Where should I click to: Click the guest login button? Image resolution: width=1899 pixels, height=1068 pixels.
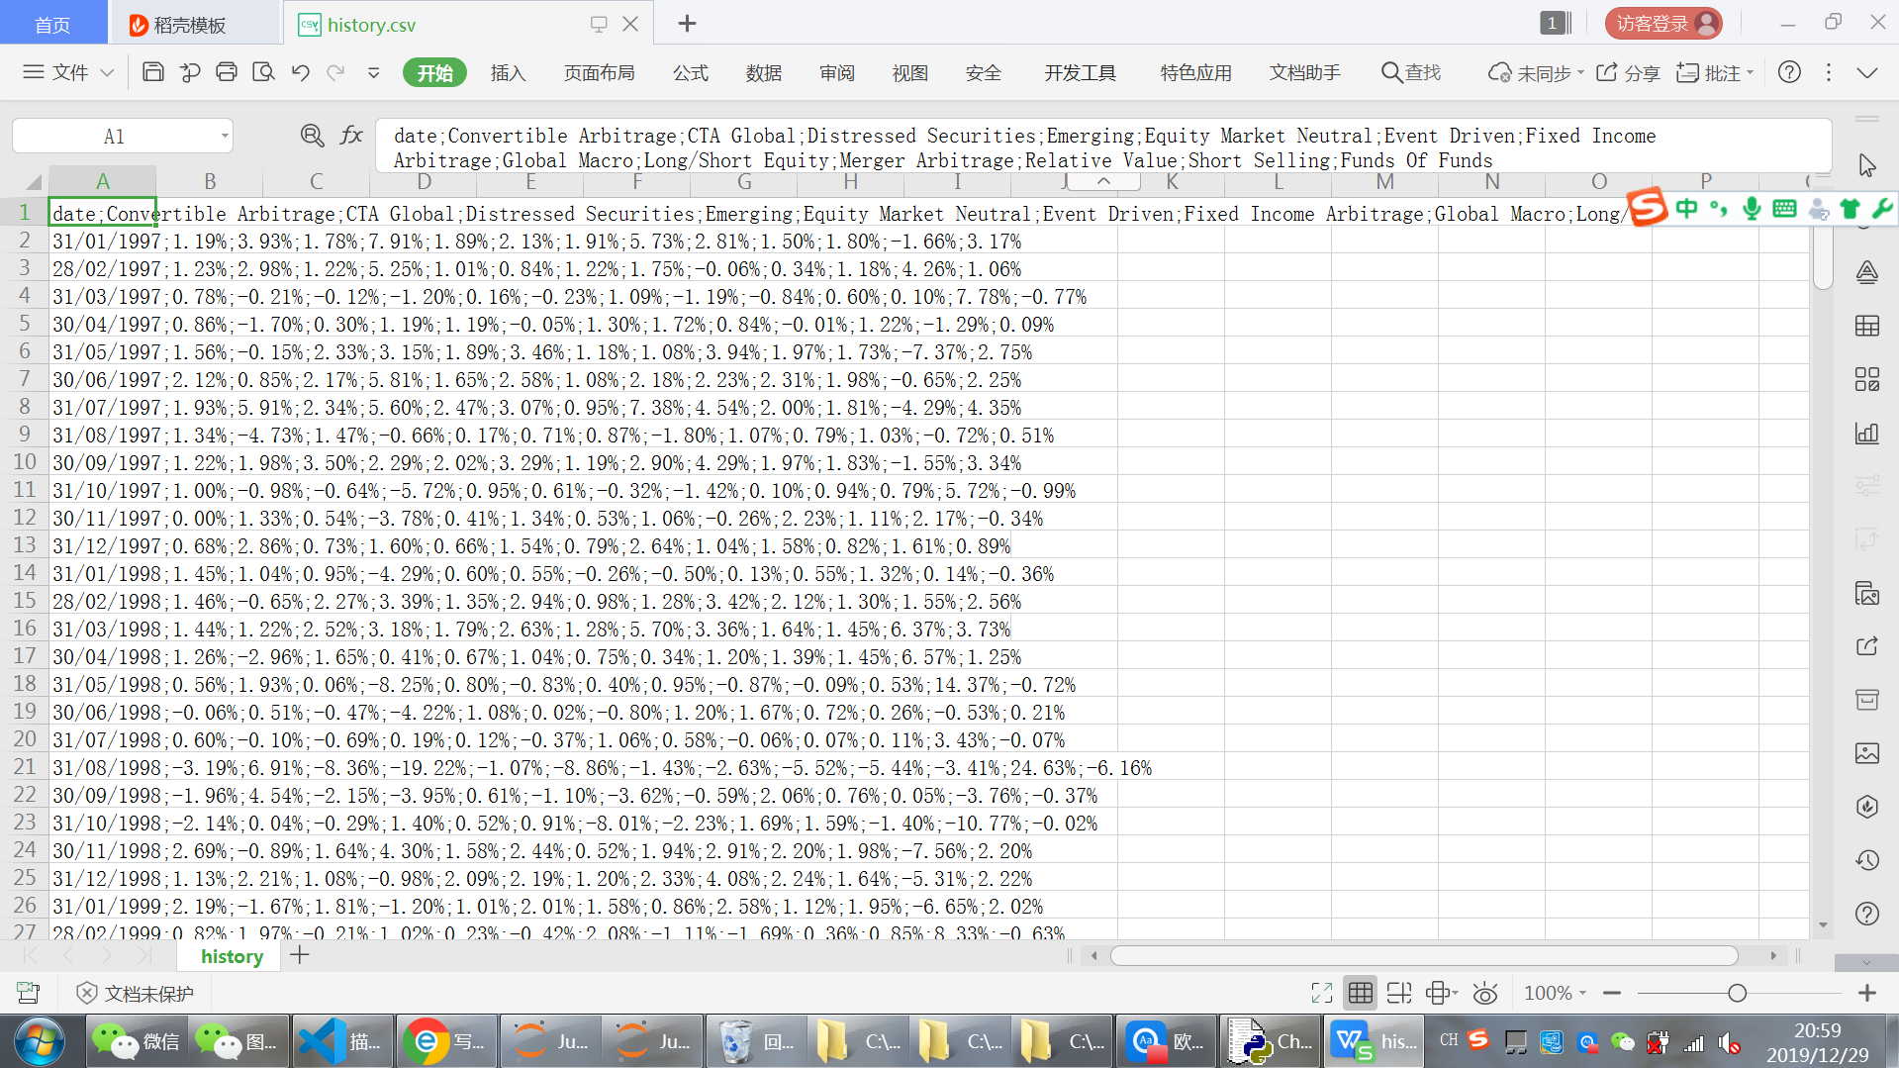(1662, 23)
